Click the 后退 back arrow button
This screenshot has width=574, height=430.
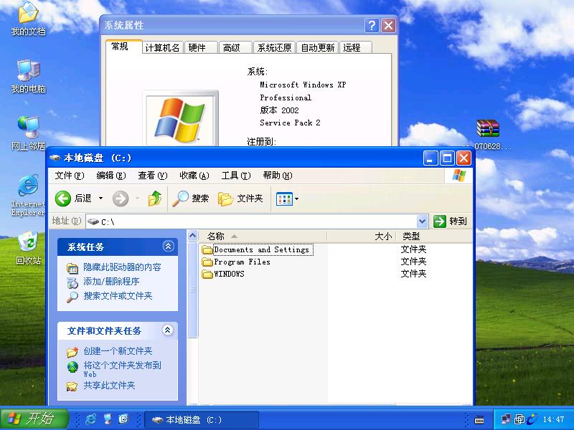coord(73,199)
